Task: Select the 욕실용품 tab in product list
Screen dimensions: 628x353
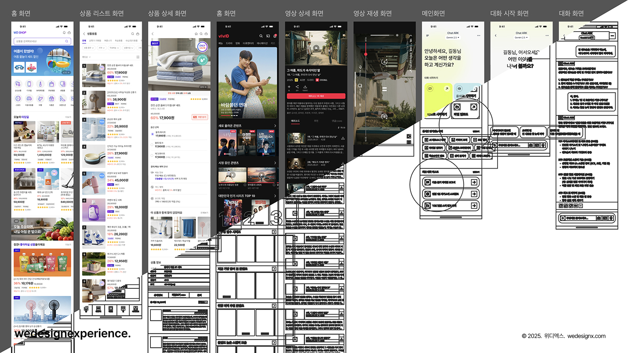Action: coord(118,40)
